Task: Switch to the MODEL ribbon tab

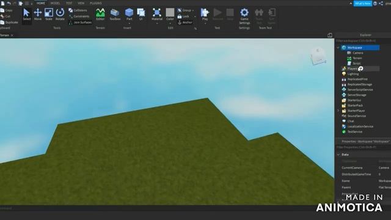Action: [55, 3]
